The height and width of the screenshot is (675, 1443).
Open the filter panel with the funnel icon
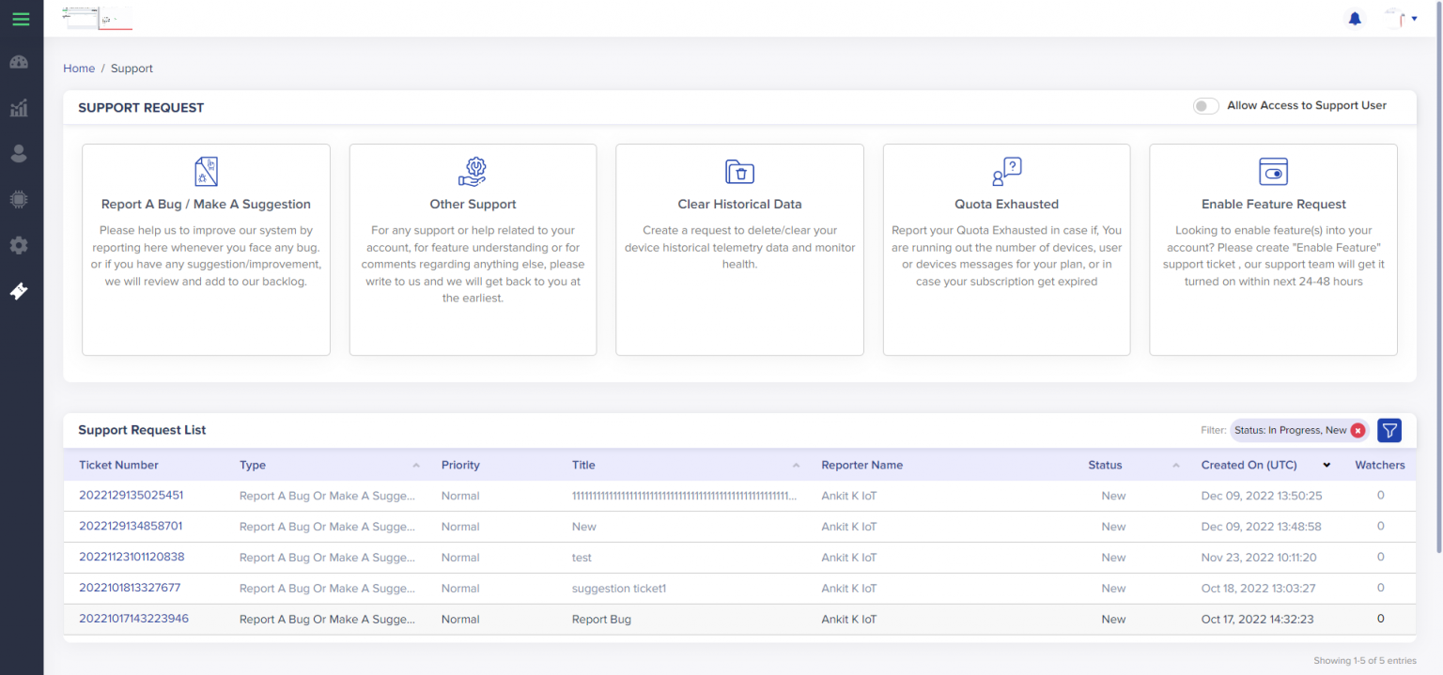(x=1389, y=430)
